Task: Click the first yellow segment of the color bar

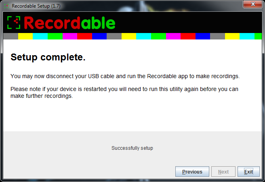Action: 25,36
